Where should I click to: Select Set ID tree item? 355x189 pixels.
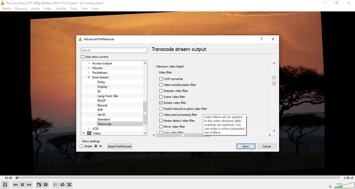click(x=102, y=115)
